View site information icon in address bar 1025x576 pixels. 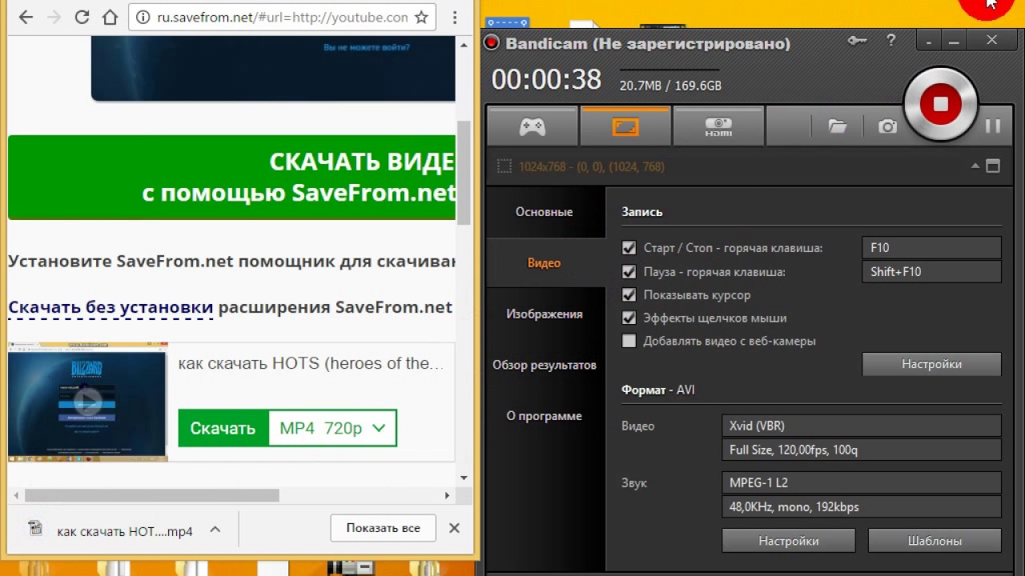[x=143, y=18]
